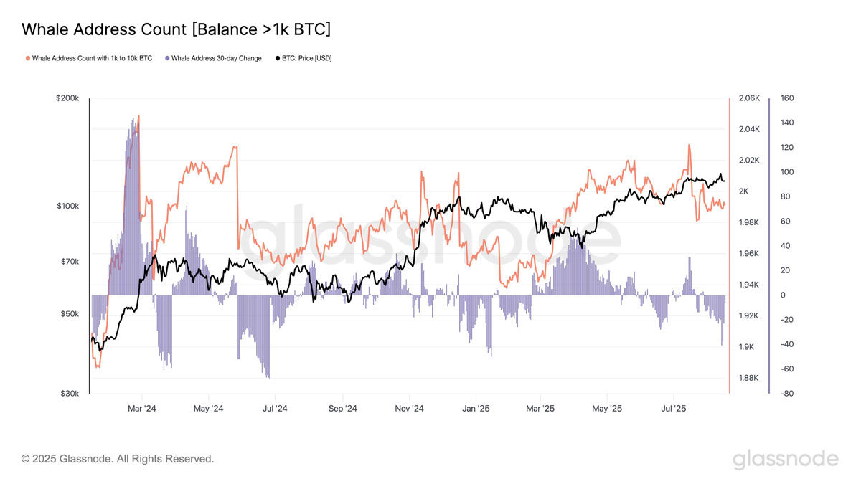861x484 pixels.
Task: Toggle the 'Whale Address Count with 1k to 10k BTC' series label
Action: click(x=92, y=58)
